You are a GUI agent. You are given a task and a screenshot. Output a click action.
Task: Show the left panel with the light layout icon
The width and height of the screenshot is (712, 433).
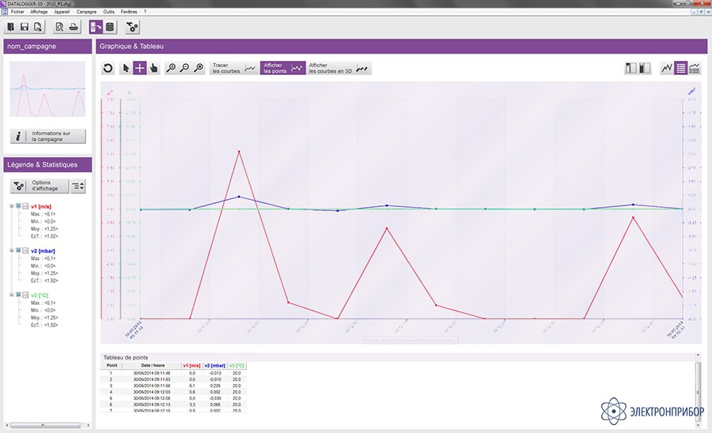(x=631, y=68)
